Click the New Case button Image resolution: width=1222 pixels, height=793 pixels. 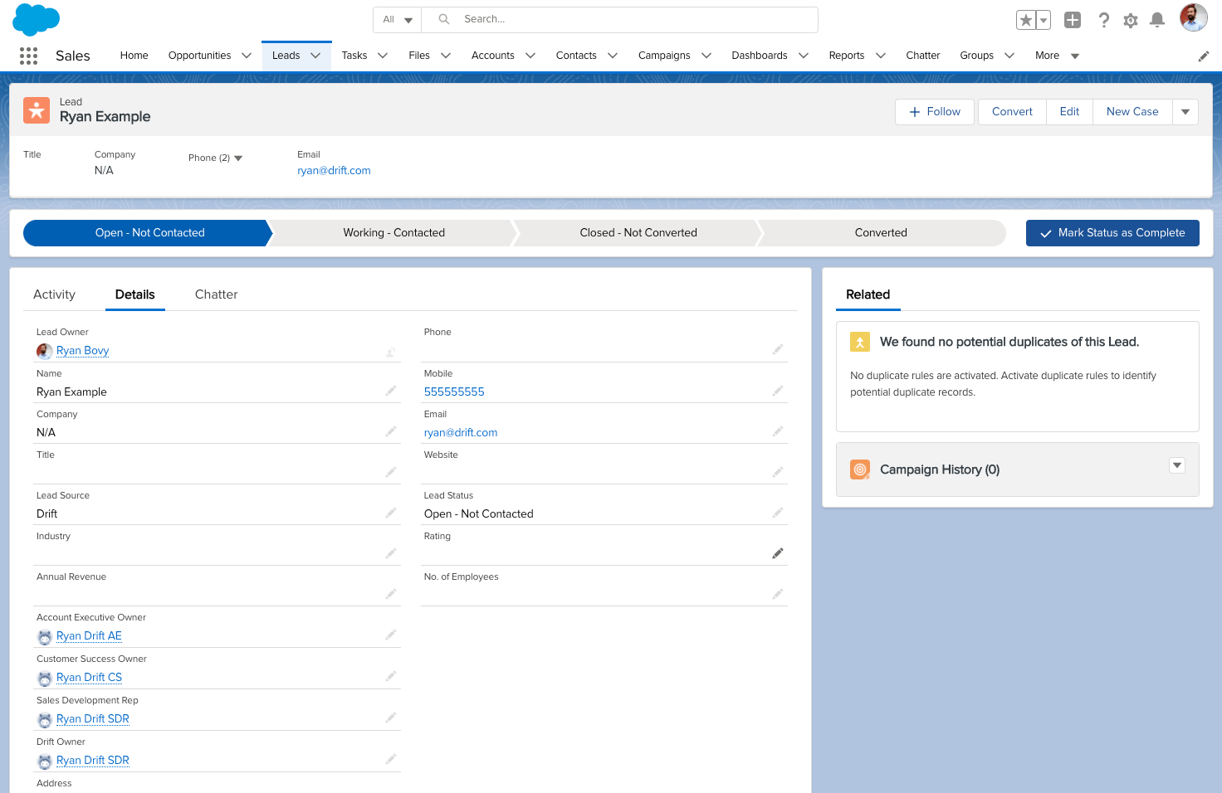tap(1132, 112)
